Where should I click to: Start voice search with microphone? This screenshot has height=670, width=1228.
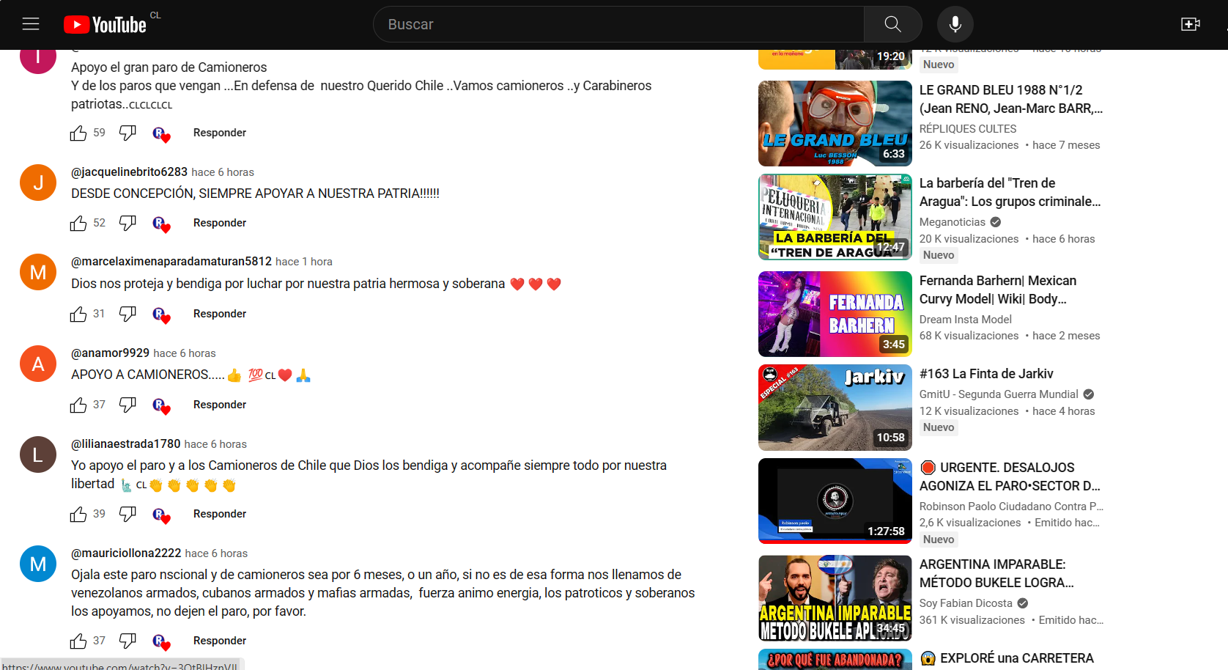pos(955,24)
